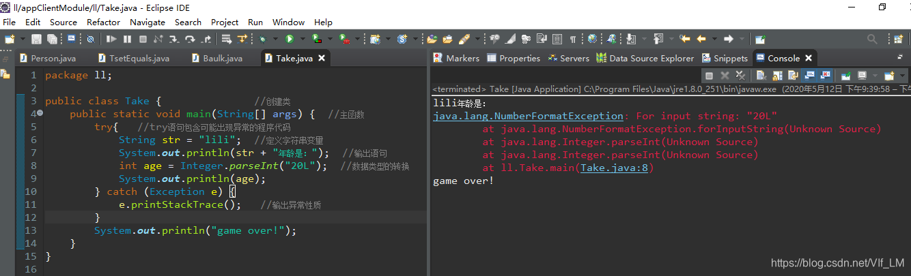Open the web browser globe icon

coord(592,39)
